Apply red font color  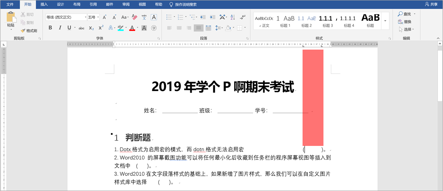click(x=132, y=28)
